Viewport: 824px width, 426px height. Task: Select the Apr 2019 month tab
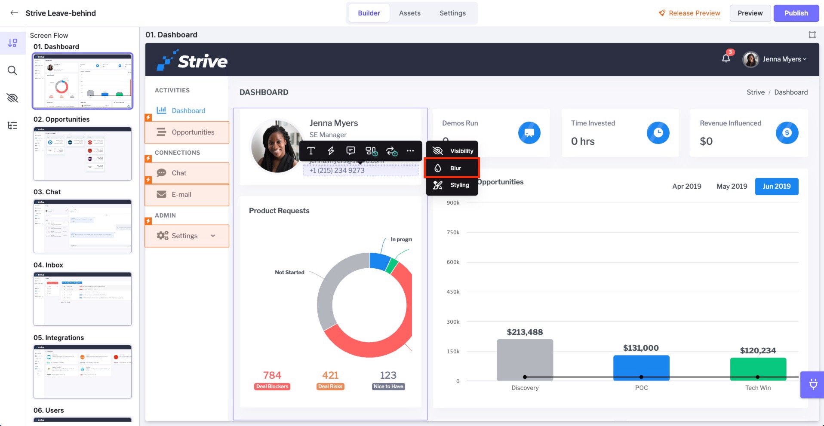pos(686,186)
